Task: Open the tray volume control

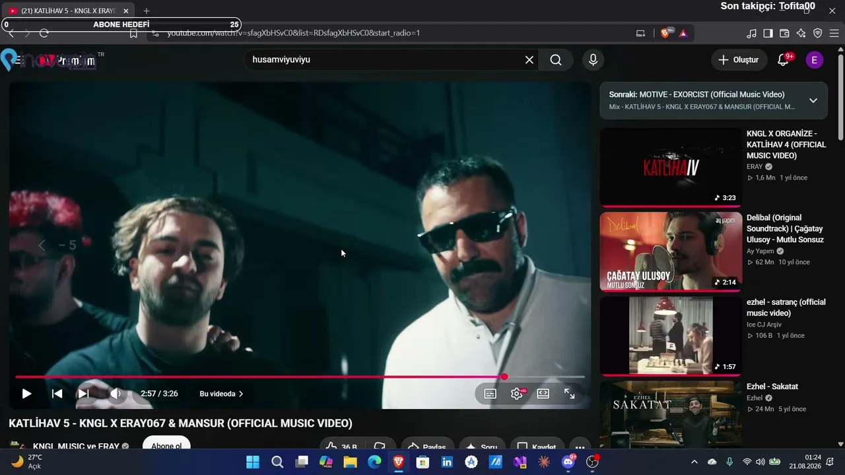Action: coord(760,462)
